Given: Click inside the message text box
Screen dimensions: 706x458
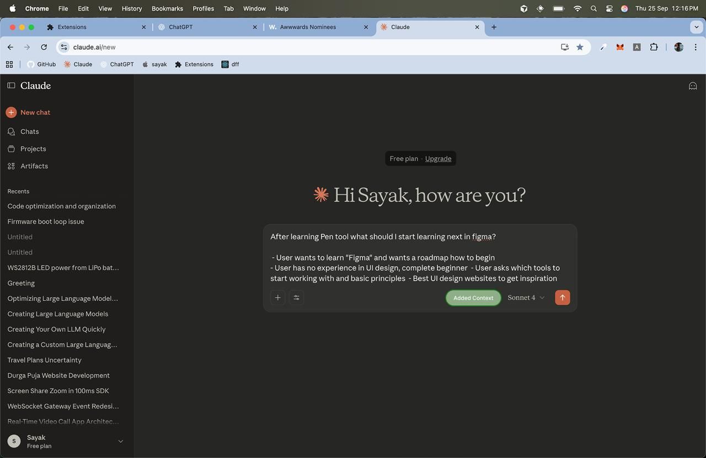Looking at the screenshot, I should pos(420,257).
